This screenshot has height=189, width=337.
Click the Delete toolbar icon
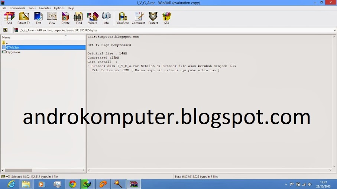65,18
